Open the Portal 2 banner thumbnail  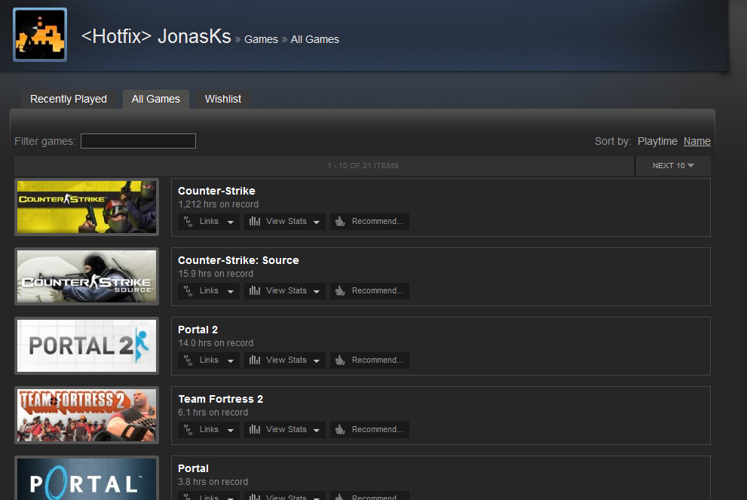point(87,345)
